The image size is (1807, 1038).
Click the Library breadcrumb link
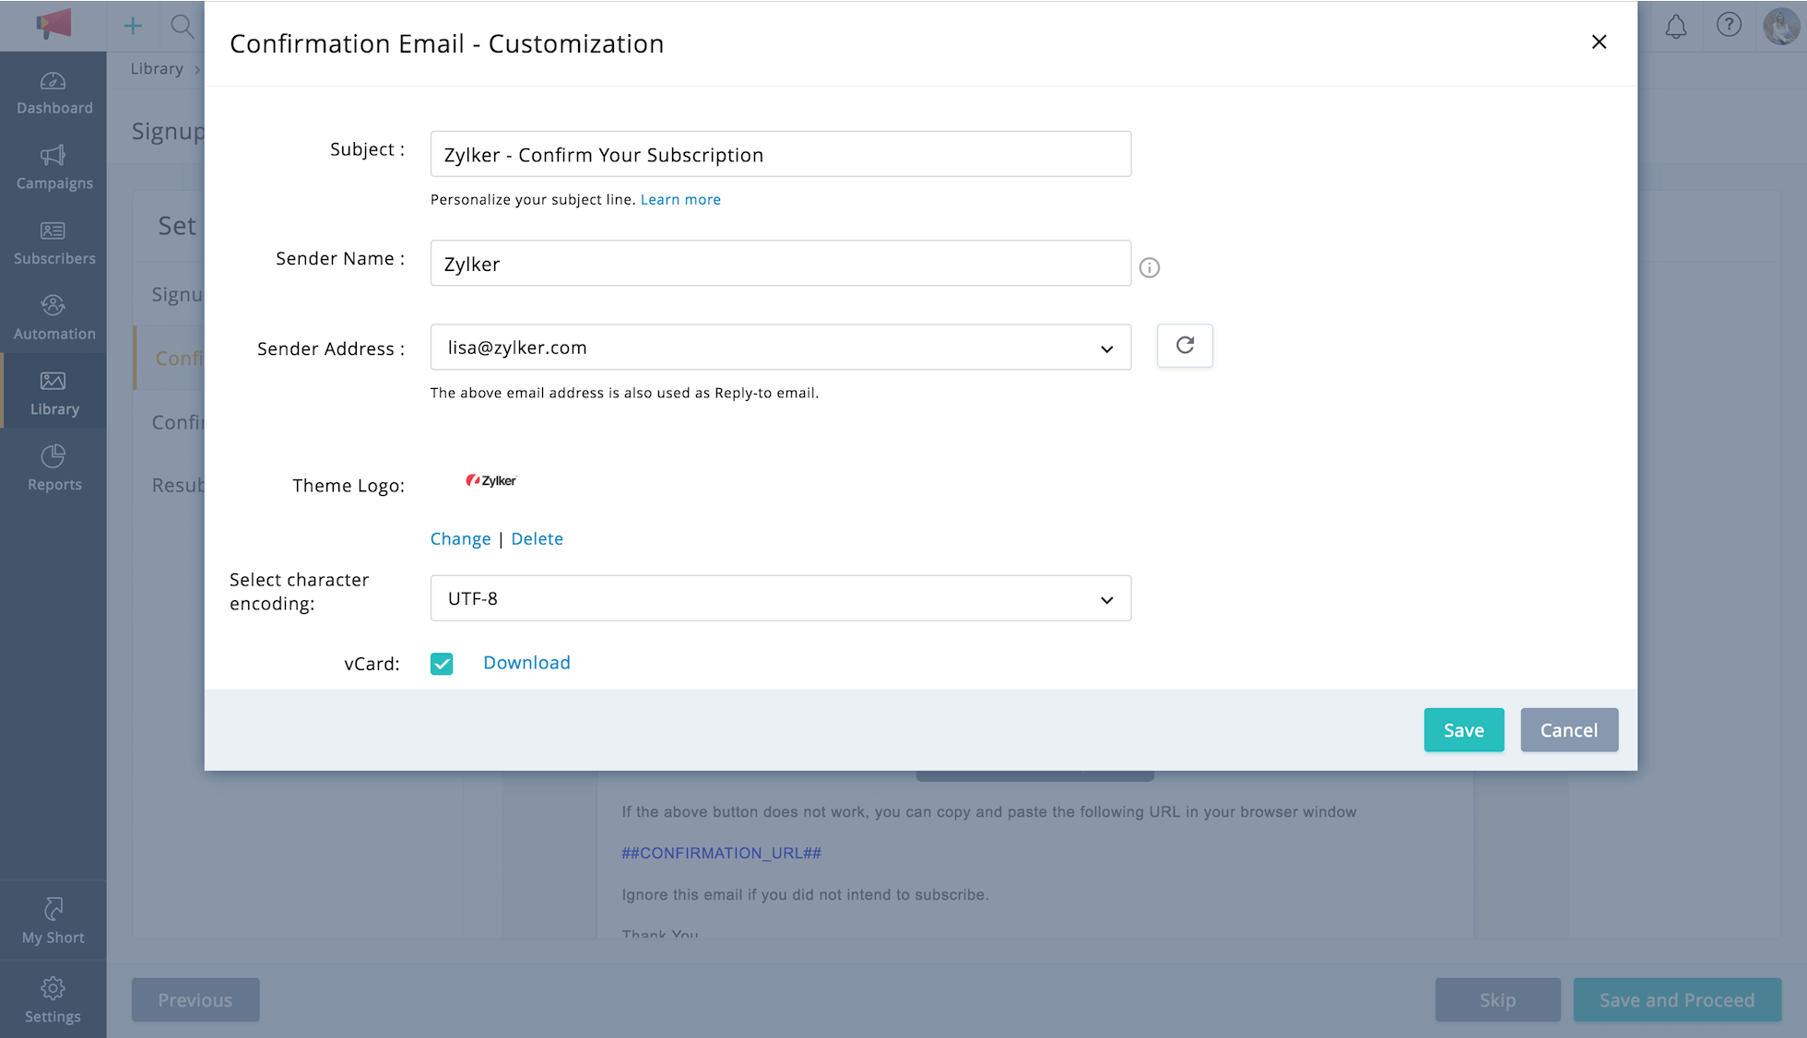pos(156,68)
